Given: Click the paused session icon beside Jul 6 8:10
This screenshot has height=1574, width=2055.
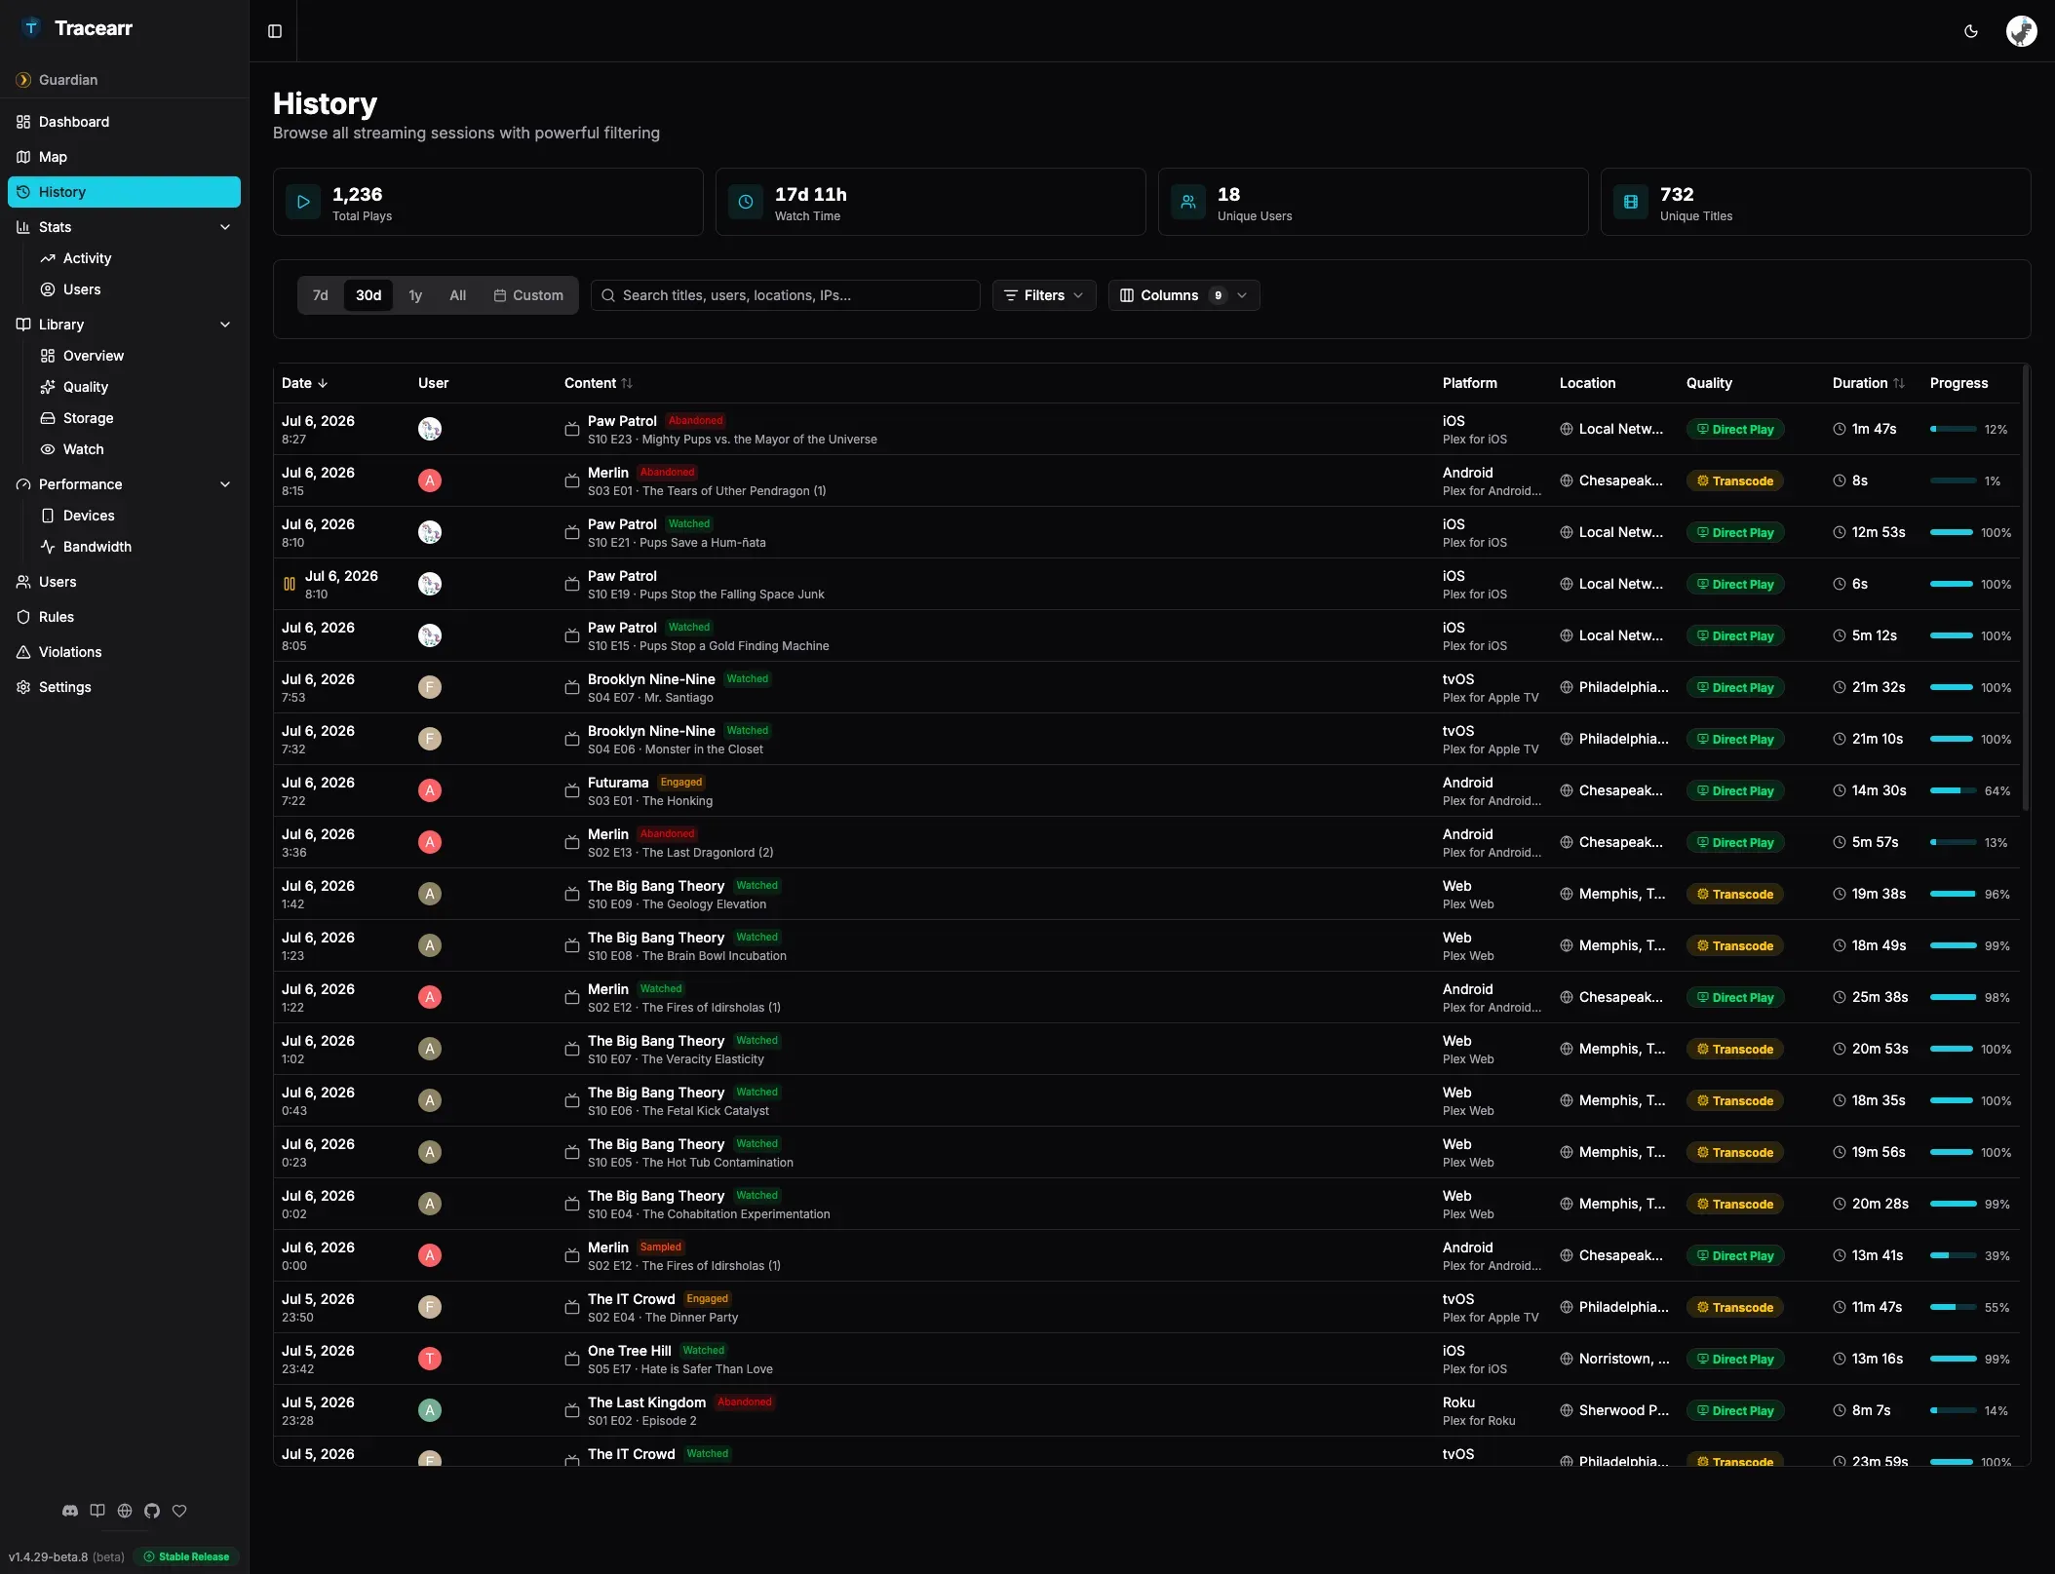Looking at the screenshot, I should 290,584.
